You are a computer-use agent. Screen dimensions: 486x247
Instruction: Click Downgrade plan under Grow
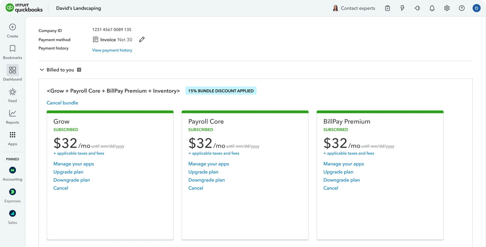(x=72, y=180)
